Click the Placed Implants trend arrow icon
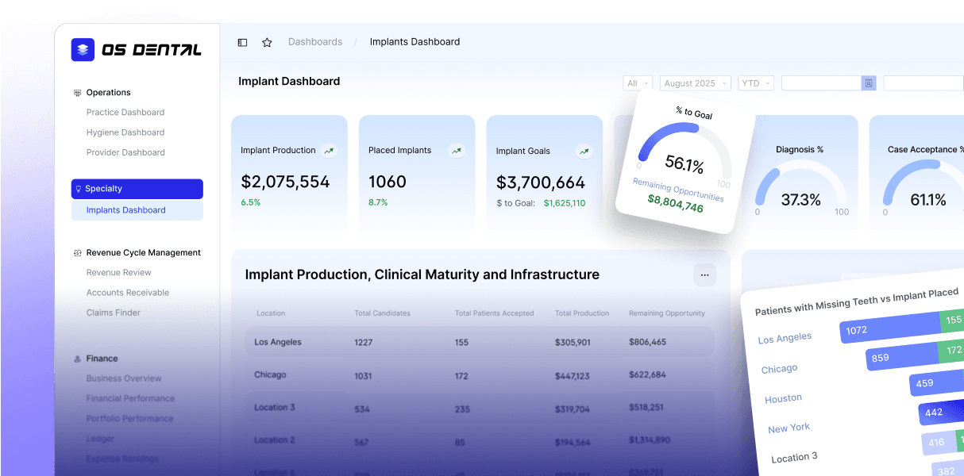The height and width of the screenshot is (476, 964). pyautogui.click(x=456, y=150)
